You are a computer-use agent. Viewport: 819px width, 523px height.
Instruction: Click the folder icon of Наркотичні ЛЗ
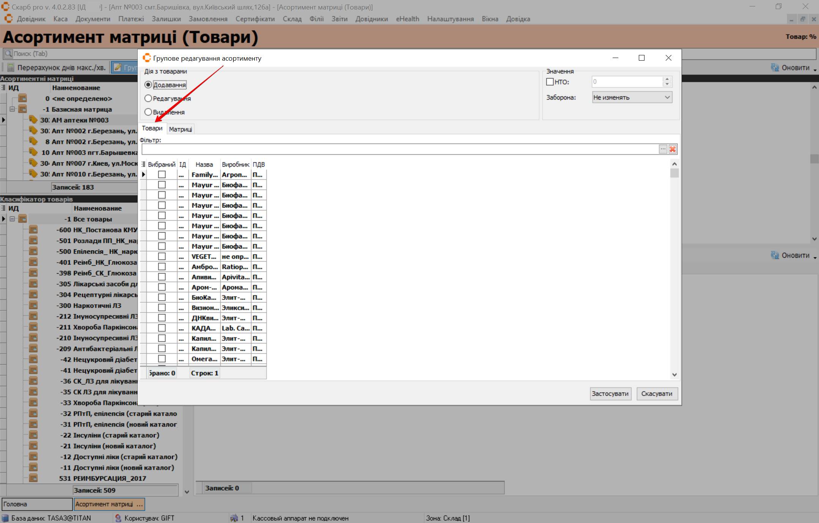[33, 305]
